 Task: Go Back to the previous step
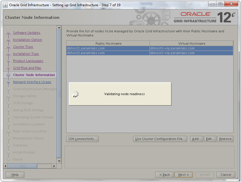pos(164,175)
